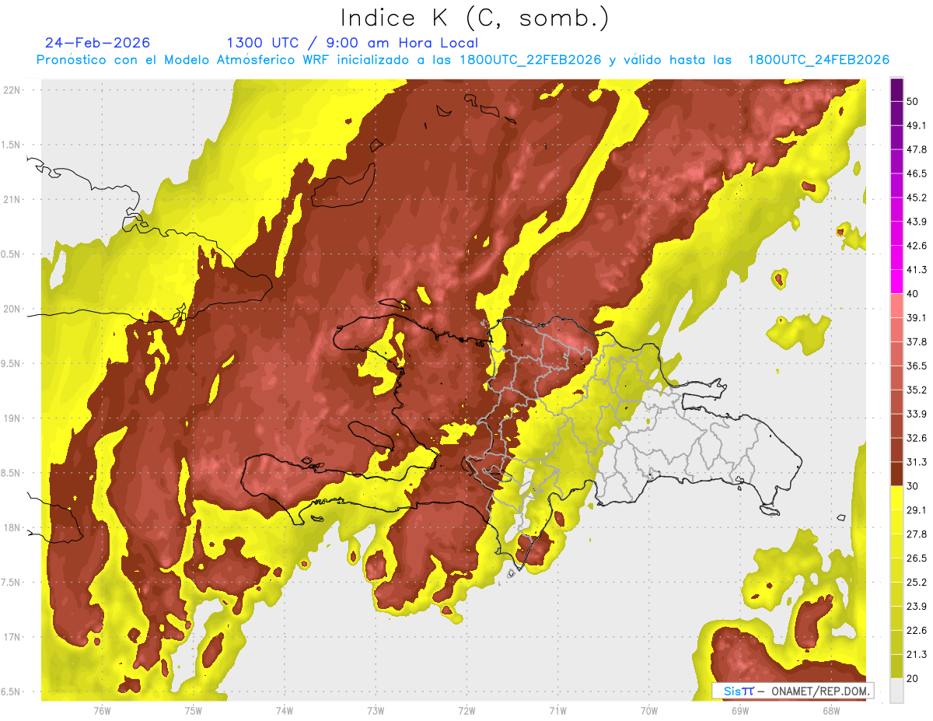The height and width of the screenshot is (721, 933).
Task: Click the colorbar label '33.9'
Action: coord(916,414)
